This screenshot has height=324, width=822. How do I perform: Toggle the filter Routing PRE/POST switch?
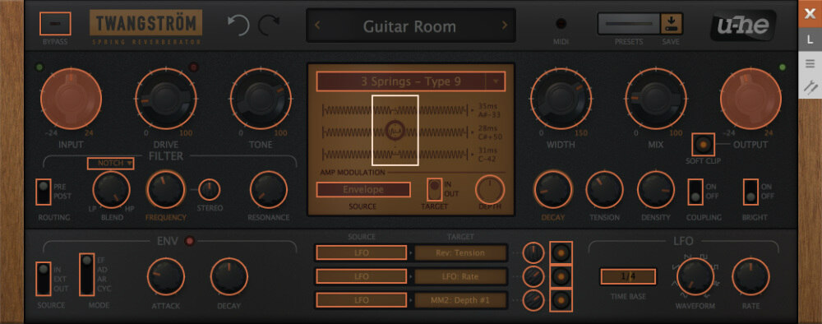tap(44, 192)
